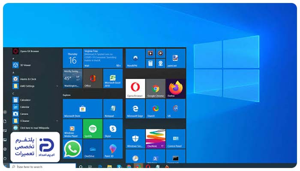Launch the WhatsApp tile

pyautogui.click(x=72, y=149)
